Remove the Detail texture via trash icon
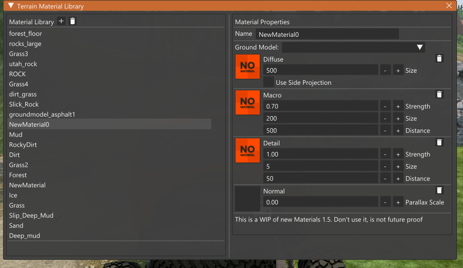The width and height of the screenshot is (463, 268). click(x=439, y=142)
